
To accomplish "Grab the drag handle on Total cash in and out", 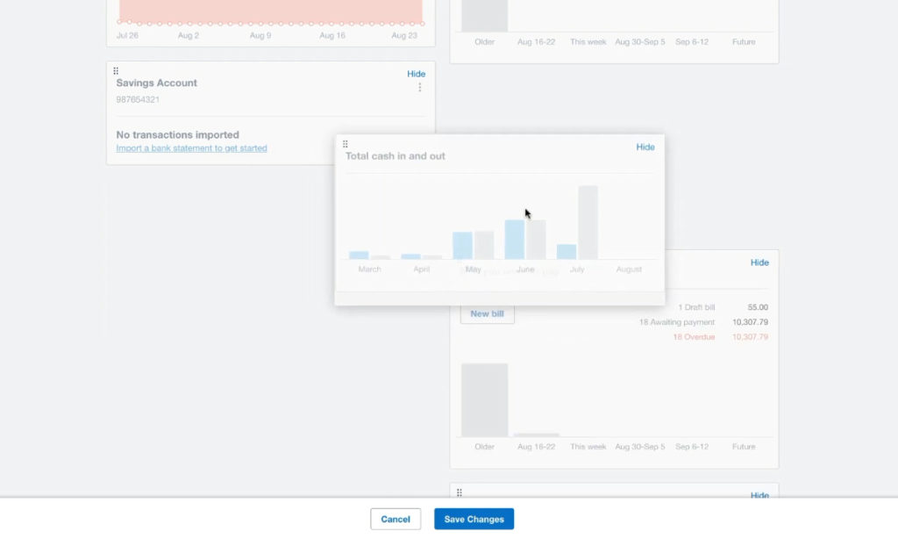I will click(x=346, y=143).
